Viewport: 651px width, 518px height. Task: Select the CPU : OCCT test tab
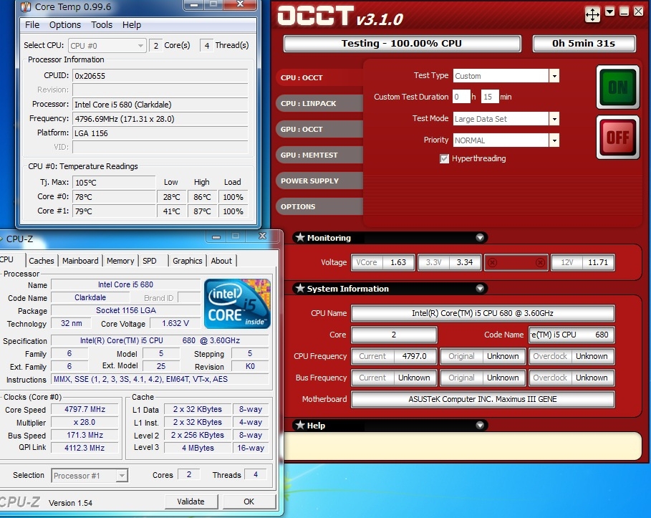tap(319, 77)
